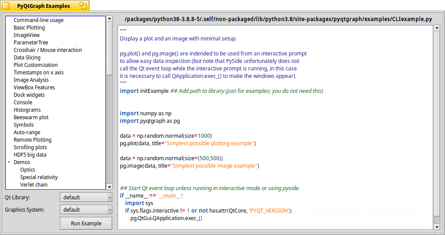445x235 pixels.
Task: Click the 'Start Qt event loop' comment line
Action: [210, 188]
